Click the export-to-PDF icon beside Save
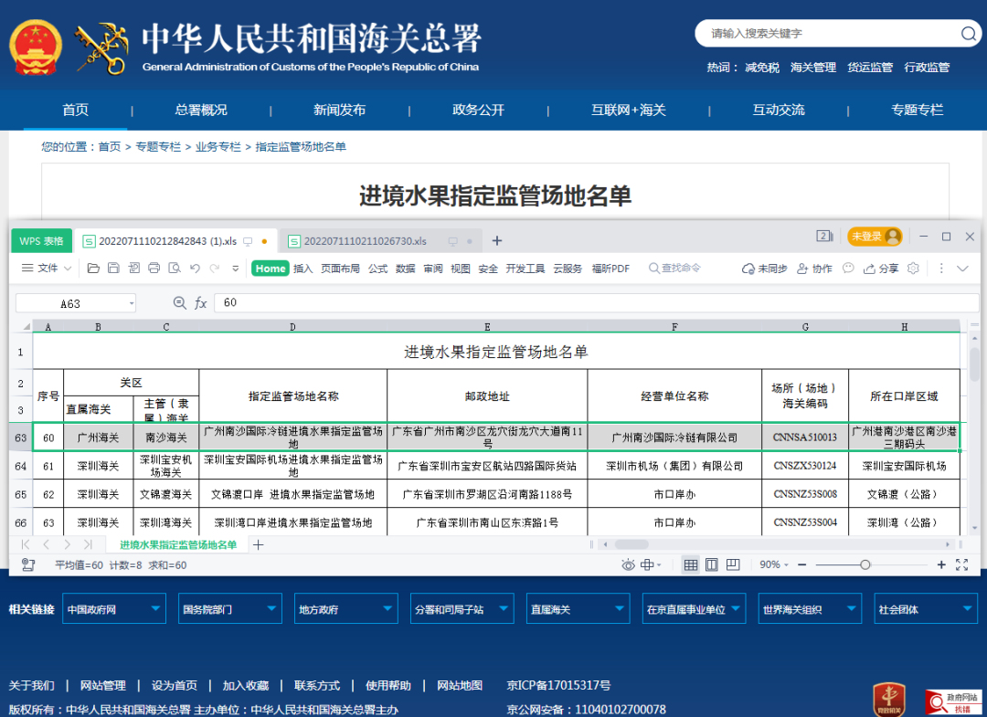This screenshot has height=717, width=987. [x=133, y=269]
